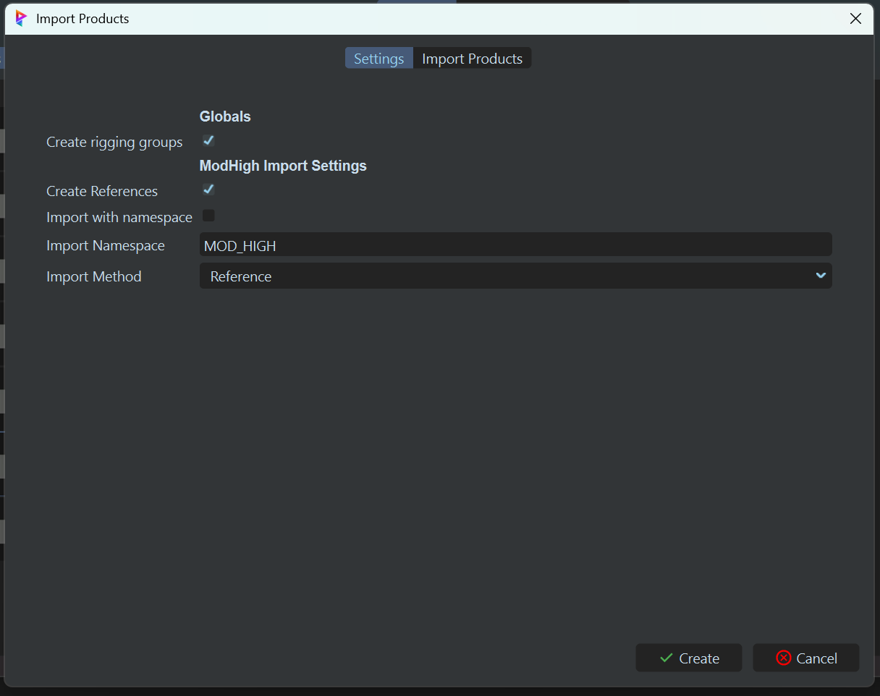Image resolution: width=880 pixels, height=696 pixels.
Task: Click the Create rigging groups label
Action: click(x=114, y=143)
